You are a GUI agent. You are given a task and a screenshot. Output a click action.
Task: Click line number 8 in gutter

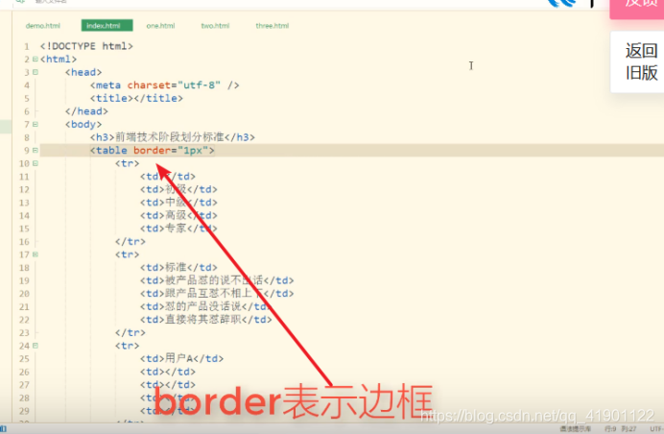click(27, 137)
